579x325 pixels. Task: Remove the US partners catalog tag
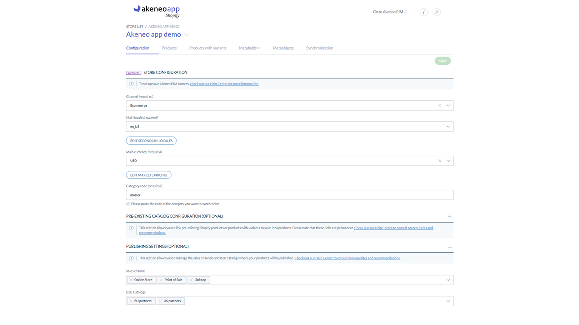tap(160, 301)
